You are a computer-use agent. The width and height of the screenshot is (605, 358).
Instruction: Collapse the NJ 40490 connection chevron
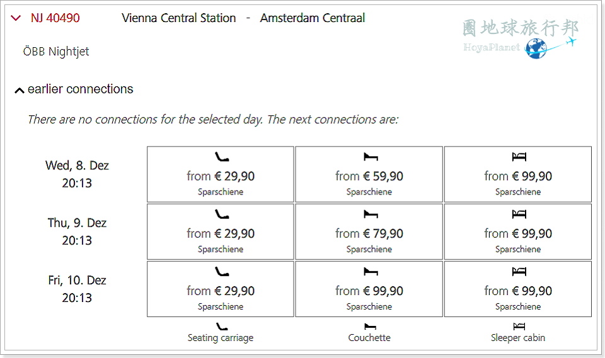click(16, 18)
